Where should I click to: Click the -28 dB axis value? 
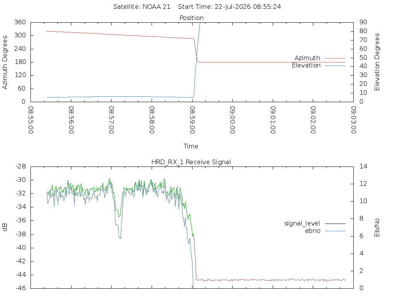[x=21, y=166]
